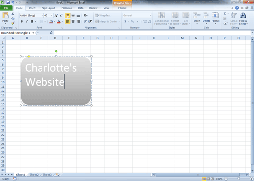254x181 pixels.
Task: Click the Insert cells button
Action: pyautogui.click(x=197, y=18)
